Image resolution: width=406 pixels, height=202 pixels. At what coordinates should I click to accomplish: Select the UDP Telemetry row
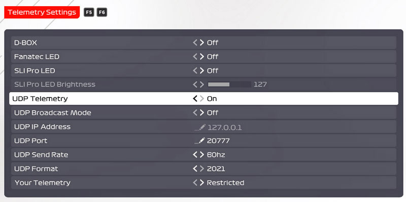coord(204,98)
